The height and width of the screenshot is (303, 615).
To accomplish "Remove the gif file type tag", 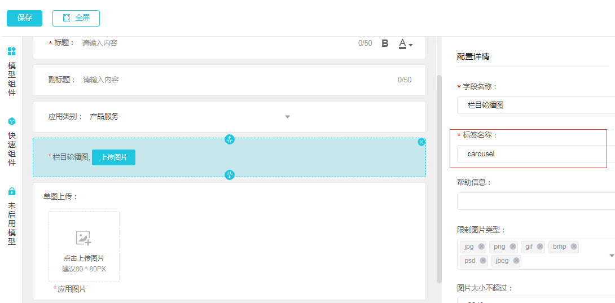I will (x=540, y=247).
